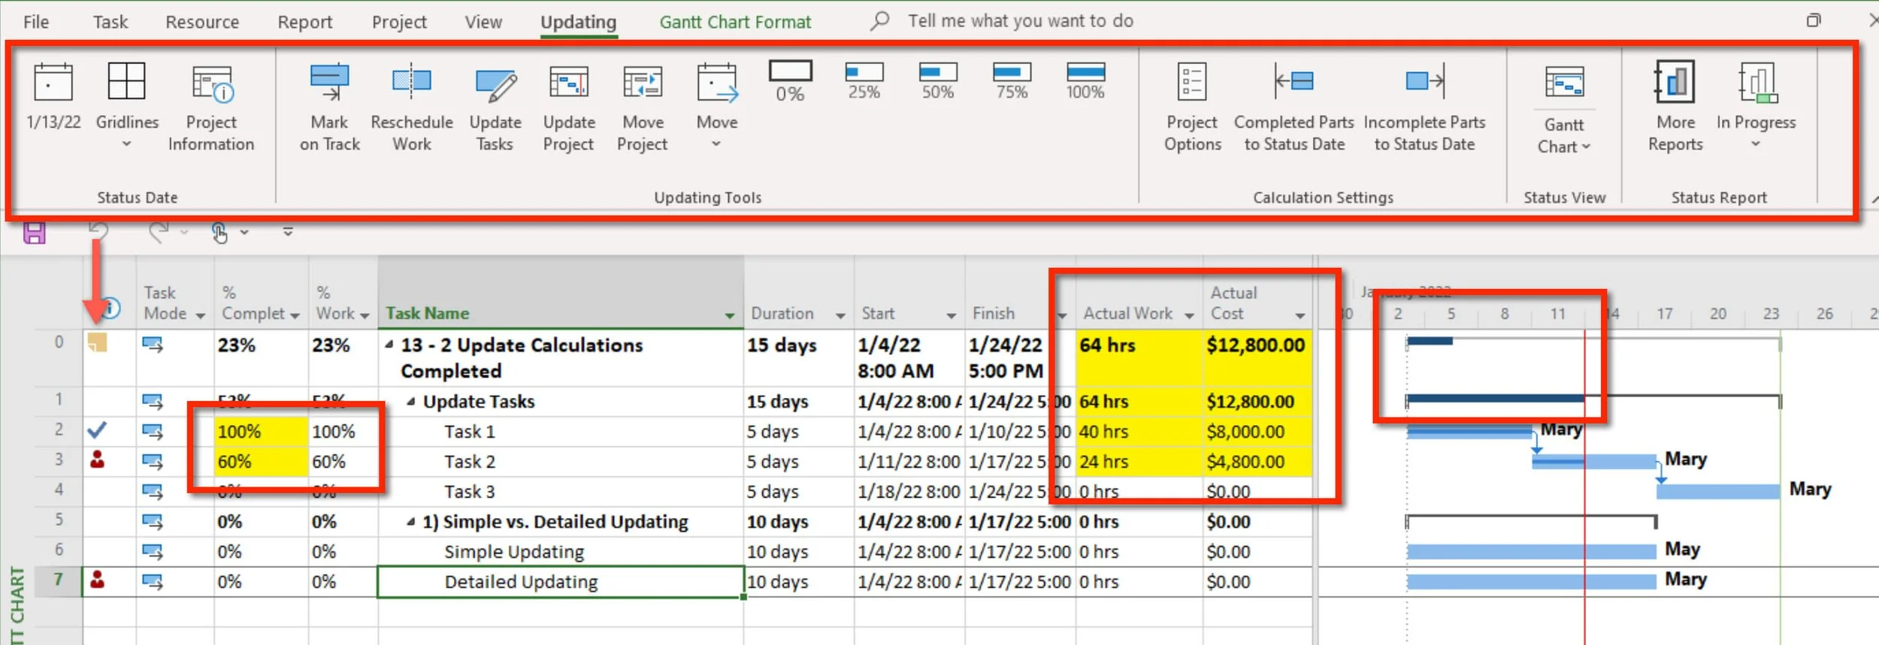Toggle Completed Parts to Status Date
Screen dimensions: 1879x645
(x=1294, y=107)
